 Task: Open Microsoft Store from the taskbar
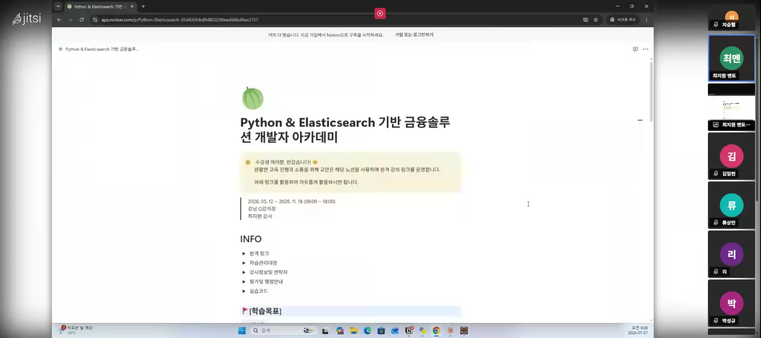click(381, 331)
